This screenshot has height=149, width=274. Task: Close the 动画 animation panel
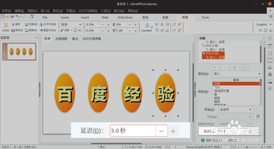[x=264, y=38]
